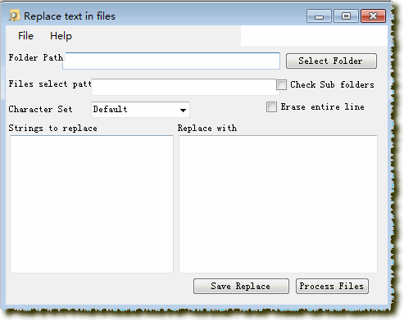
Task: Start replacement with Process Files button
Action: (x=332, y=286)
